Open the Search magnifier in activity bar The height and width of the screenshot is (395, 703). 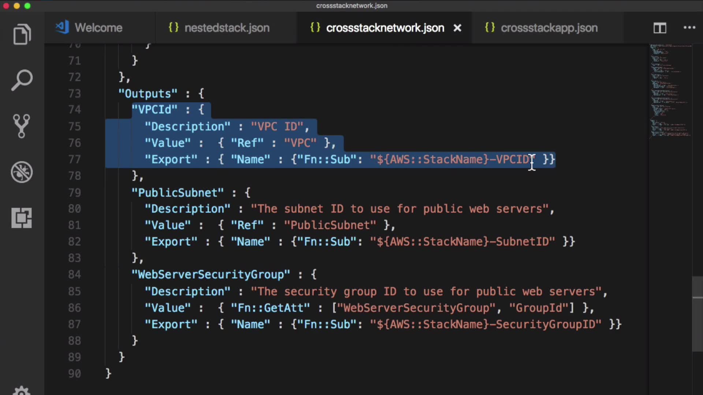22,80
